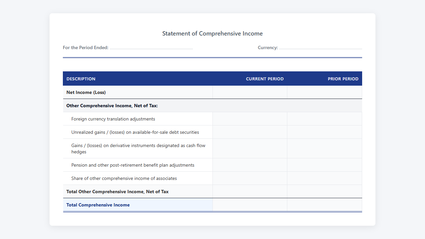Screen dimensions: 425x239
Task: Click Total Comprehensive Income prior period cell
Action: 325,205
